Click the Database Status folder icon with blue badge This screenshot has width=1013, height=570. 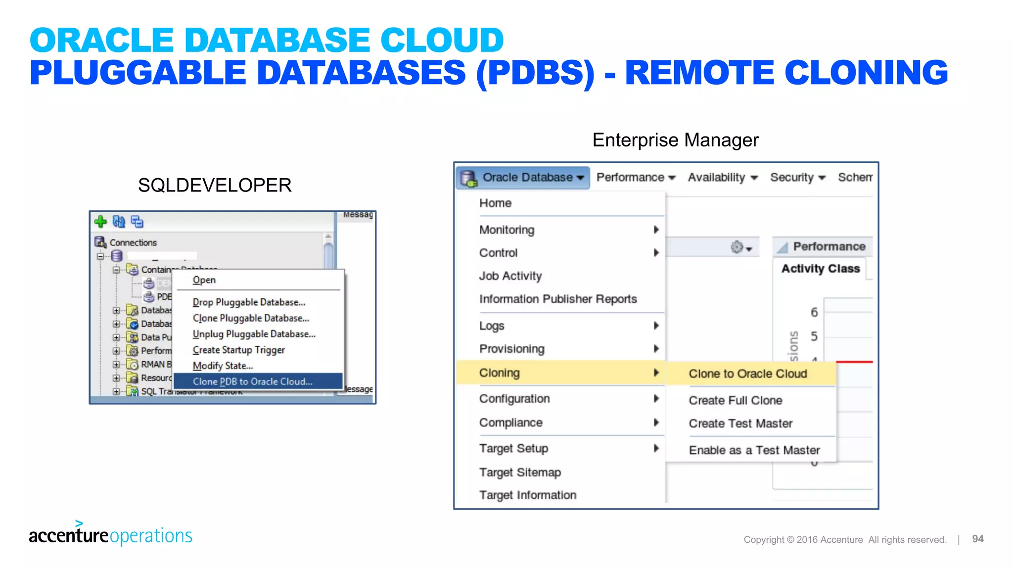pos(132,324)
